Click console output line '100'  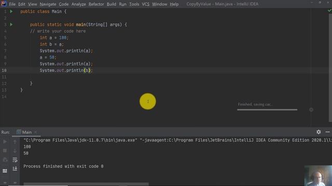(27, 147)
